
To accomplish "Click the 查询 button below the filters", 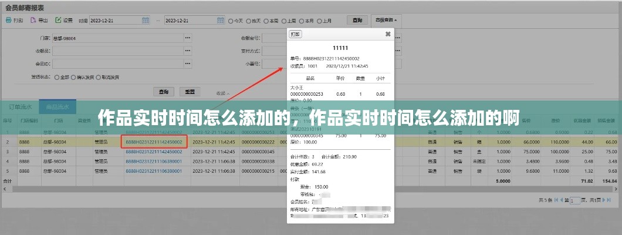I will [x=164, y=92].
